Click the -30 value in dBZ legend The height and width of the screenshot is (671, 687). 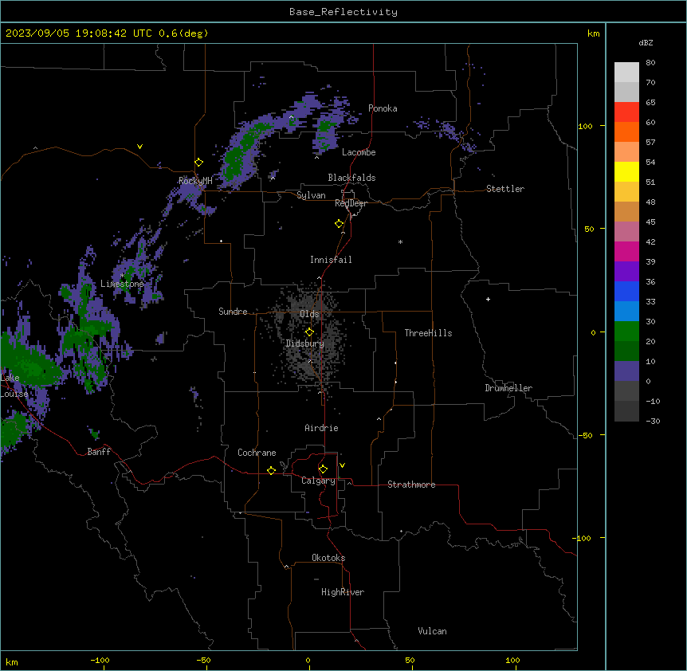[653, 422]
